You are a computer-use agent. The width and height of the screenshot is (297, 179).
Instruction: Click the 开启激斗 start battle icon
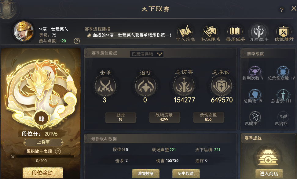click(x=259, y=33)
